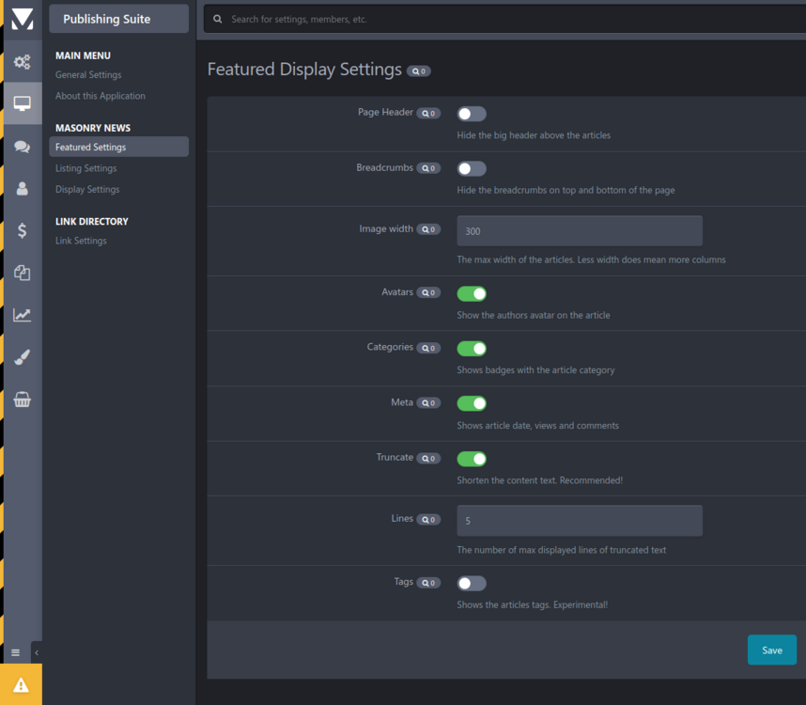Click the Image width input field
Image resolution: width=806 pixels, height=705 pixels.
[579, 231]
